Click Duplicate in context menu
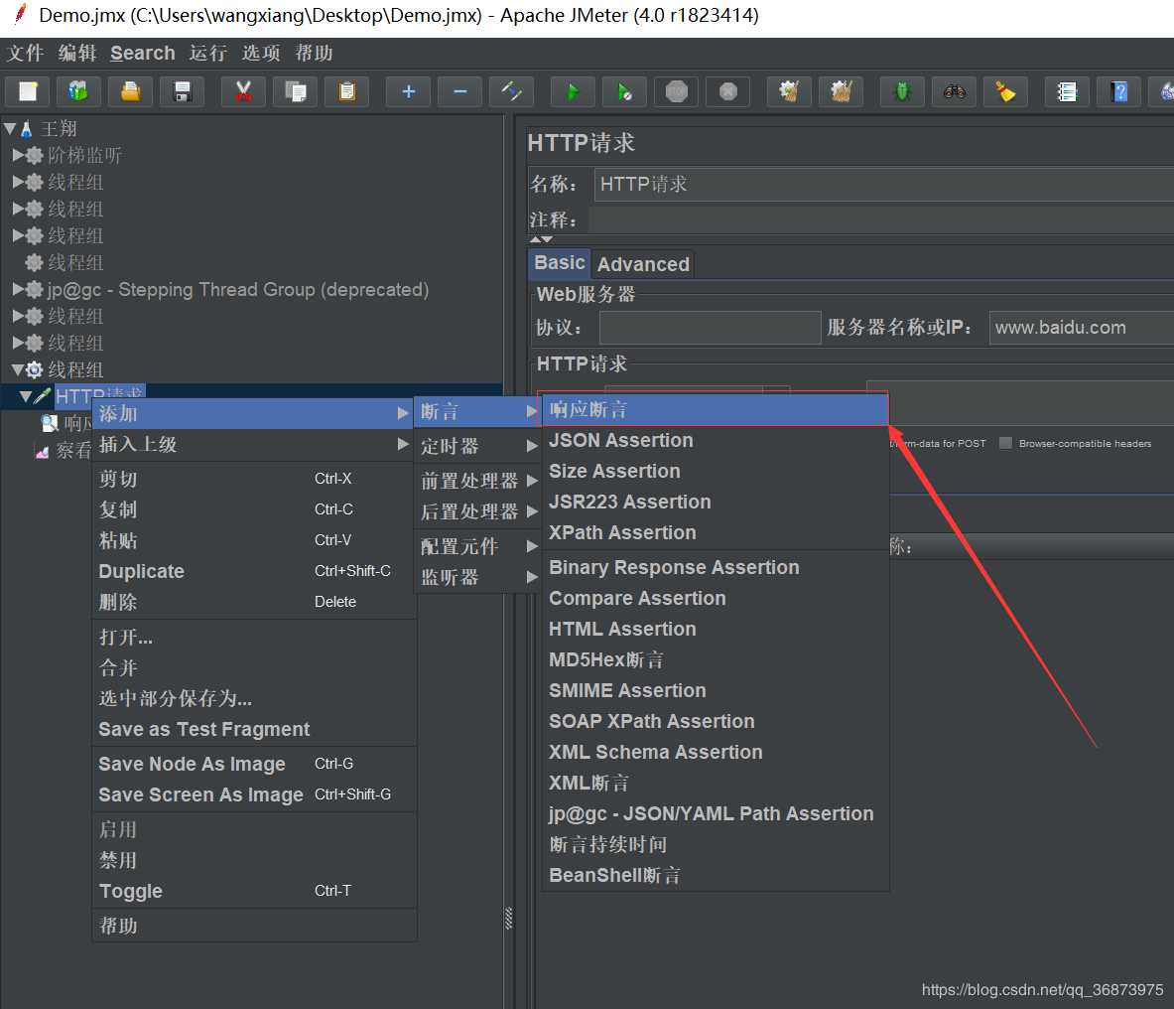 253,572
